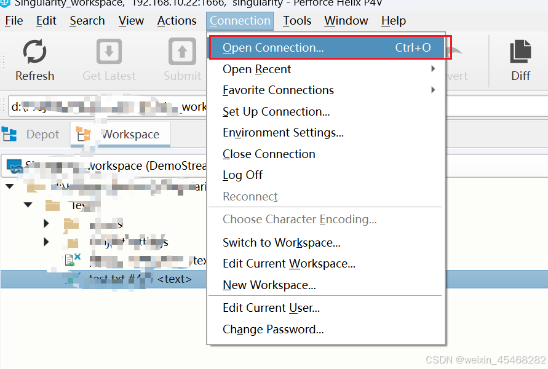Click the Workspace tab folder icon
Image resolution: width=548 pixels, height=369 pixels.
(83, 134)
